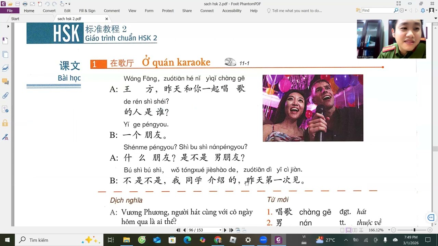Image resolution: width=438 pixels, height=246 pixels.
Task: Open the File menu
Action: 10,11
